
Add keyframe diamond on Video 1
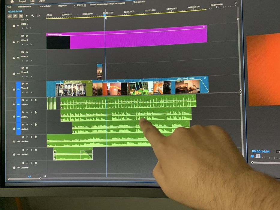27,92
